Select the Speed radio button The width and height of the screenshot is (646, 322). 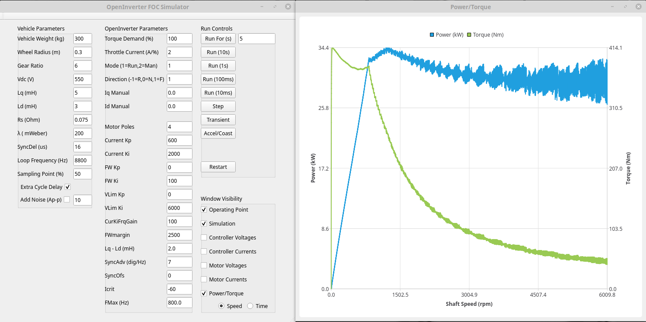[221, 306]
